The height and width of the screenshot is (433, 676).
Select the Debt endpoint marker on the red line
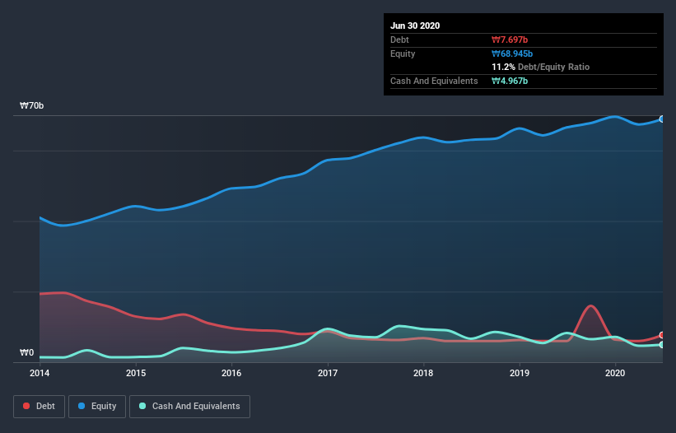(x=662, y=335)
